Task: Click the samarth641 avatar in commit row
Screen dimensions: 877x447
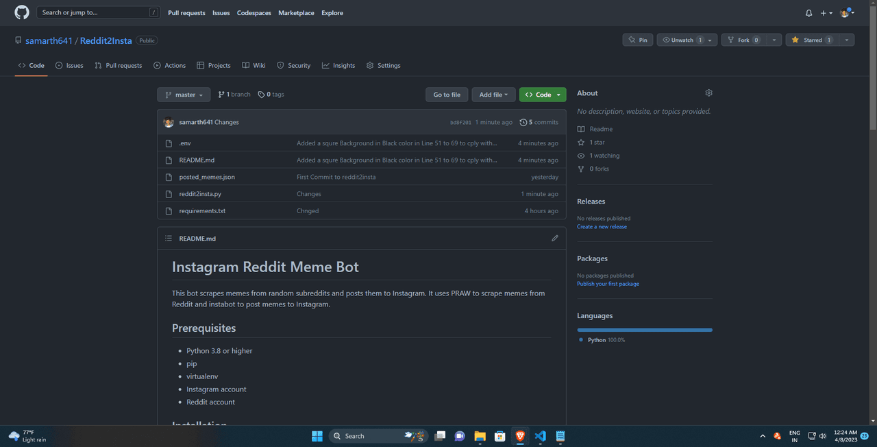Action: (169, 122)
